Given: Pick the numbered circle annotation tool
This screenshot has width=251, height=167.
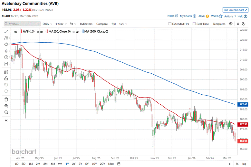Looking at the screenshot, I should [6, 57].
